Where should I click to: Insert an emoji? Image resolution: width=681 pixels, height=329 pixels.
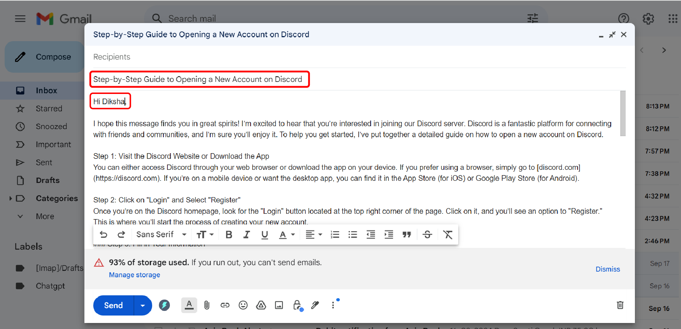tap(243, 305)
